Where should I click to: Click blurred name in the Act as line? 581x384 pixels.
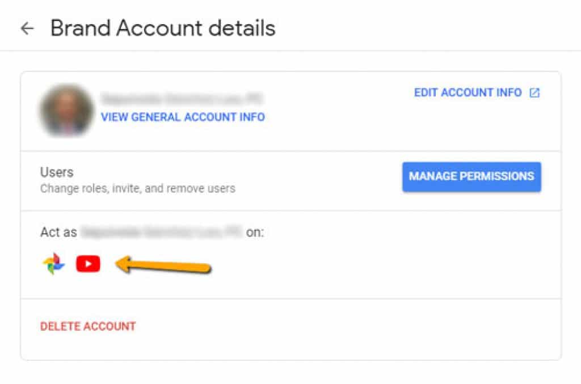pyautogui.click(x=162, y=232)
